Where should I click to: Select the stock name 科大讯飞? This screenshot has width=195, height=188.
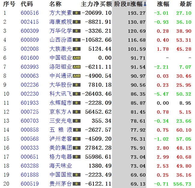click(x=61, y=94)
